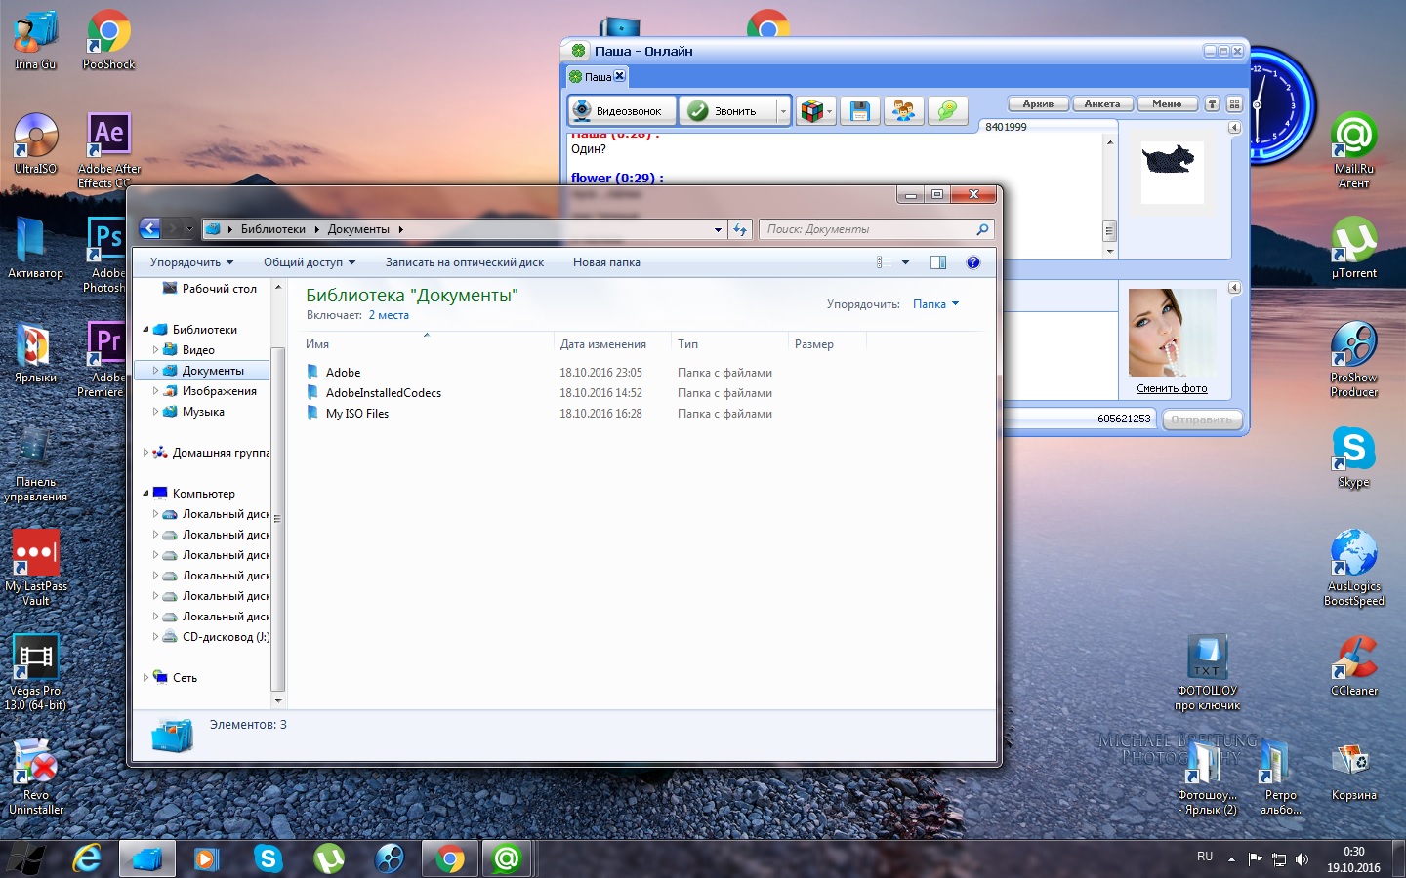Collapse the Компьютер tree node

[x=146, y=494]
